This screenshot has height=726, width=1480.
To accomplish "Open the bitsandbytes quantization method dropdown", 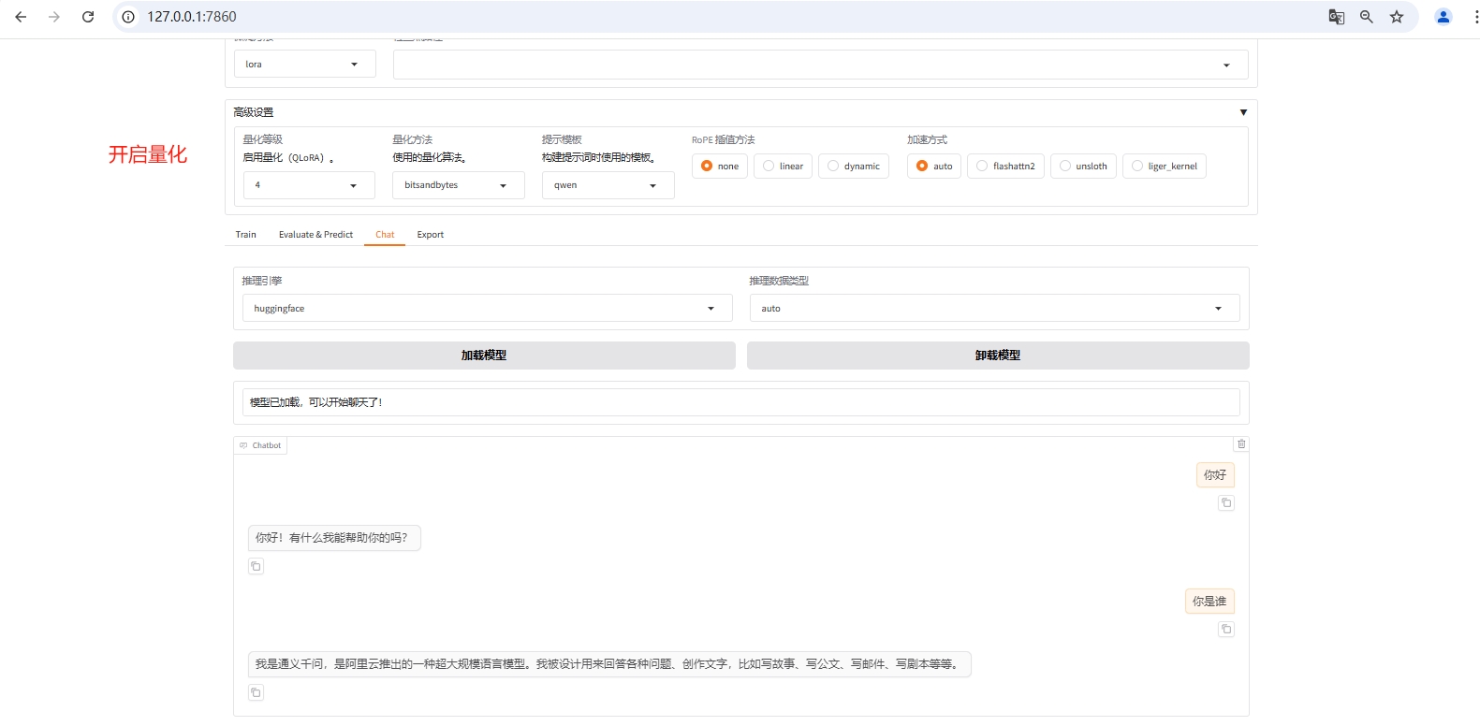I will [x=458, y=185].
